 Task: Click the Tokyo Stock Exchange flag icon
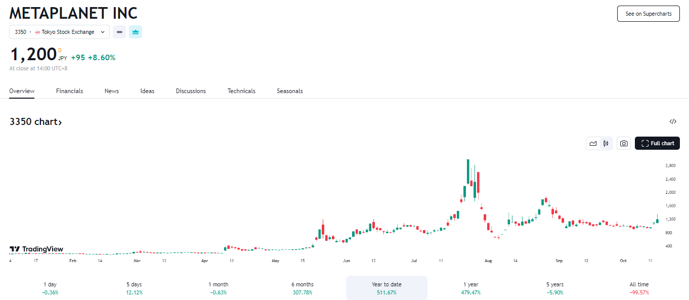pyautogui.click(x=37, y=32)
